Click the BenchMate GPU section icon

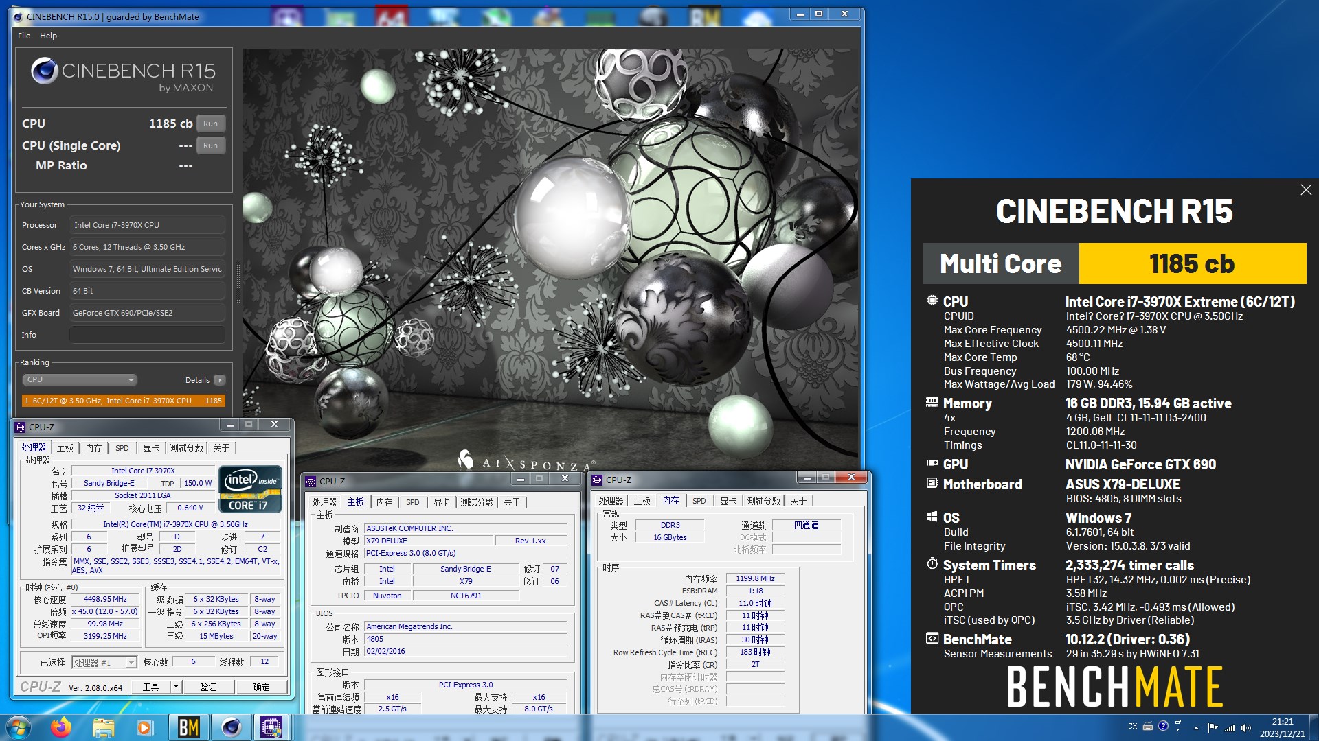point(932,463)
